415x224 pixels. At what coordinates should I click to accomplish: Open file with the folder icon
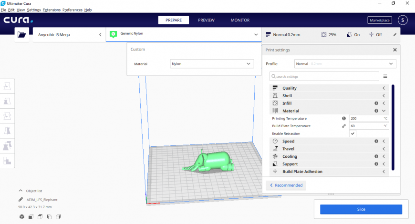pyautogui.click(x=21, y=35)
